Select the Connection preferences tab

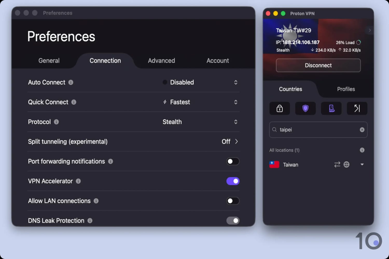105,61
